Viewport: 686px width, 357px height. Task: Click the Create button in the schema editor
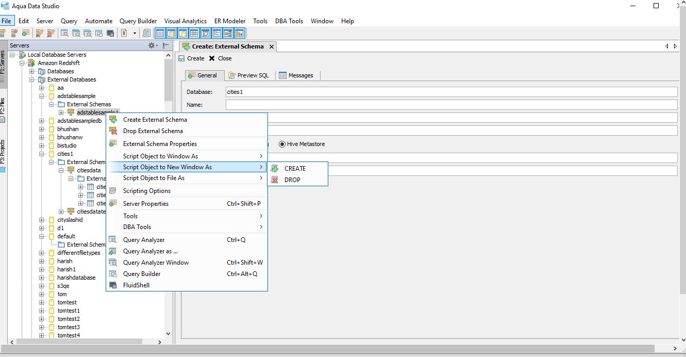coord(191,58)
